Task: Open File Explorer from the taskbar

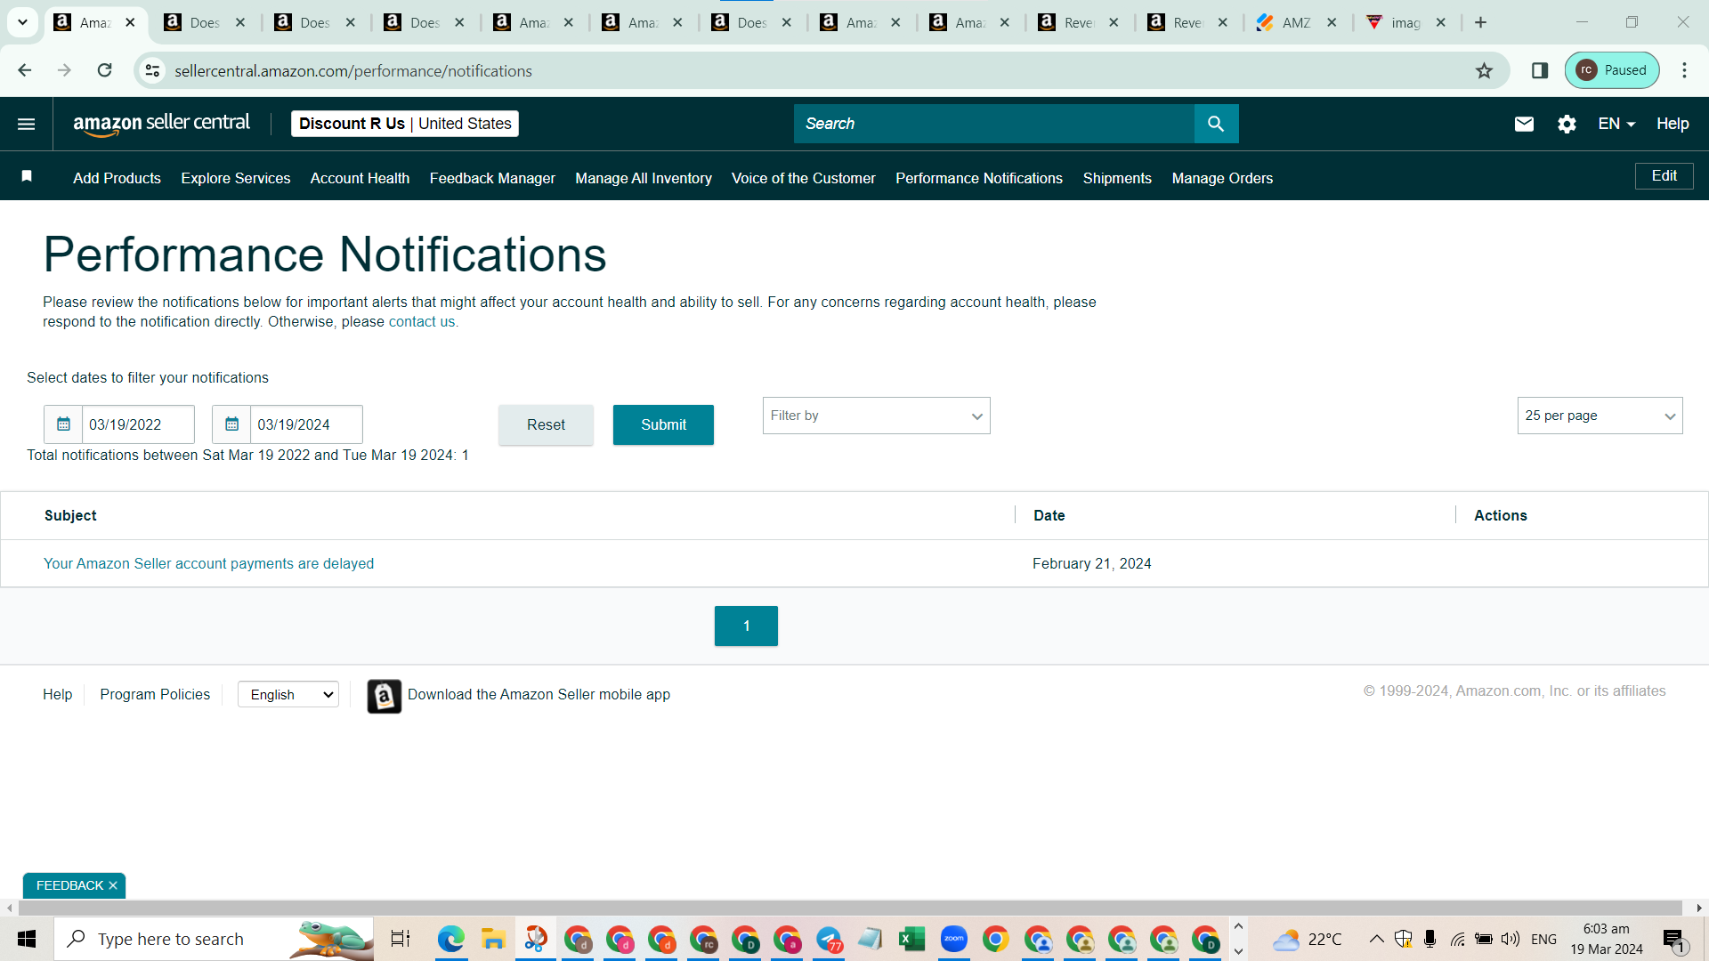Action: tap(492, 939)
